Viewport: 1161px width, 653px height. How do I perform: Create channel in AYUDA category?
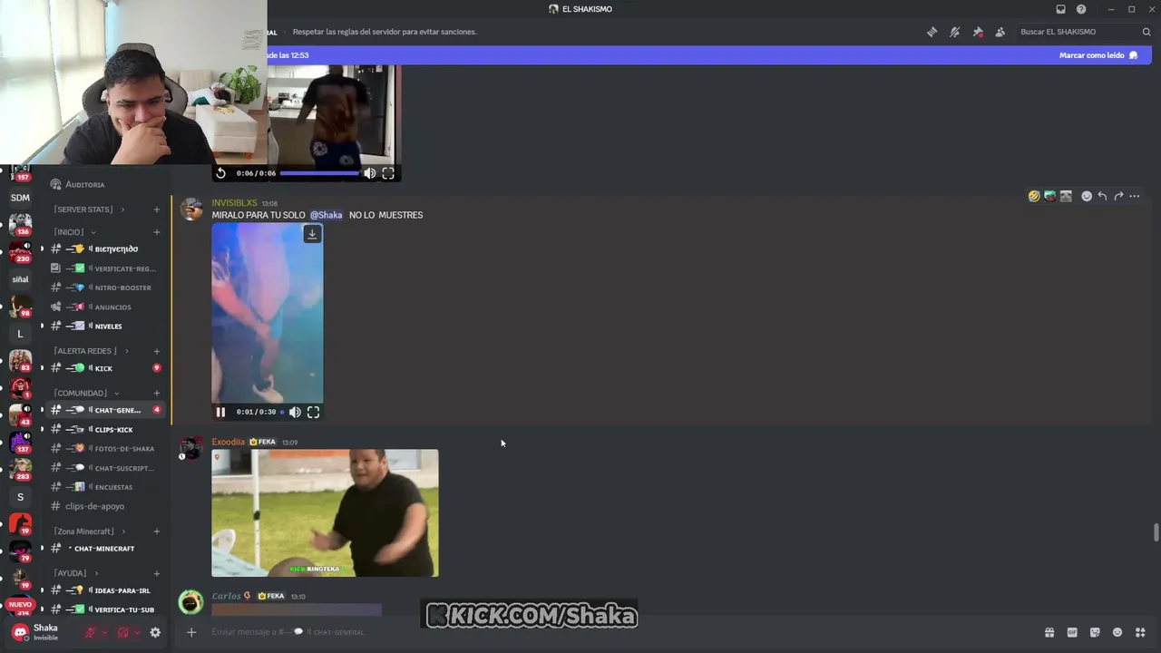[156, 573]
